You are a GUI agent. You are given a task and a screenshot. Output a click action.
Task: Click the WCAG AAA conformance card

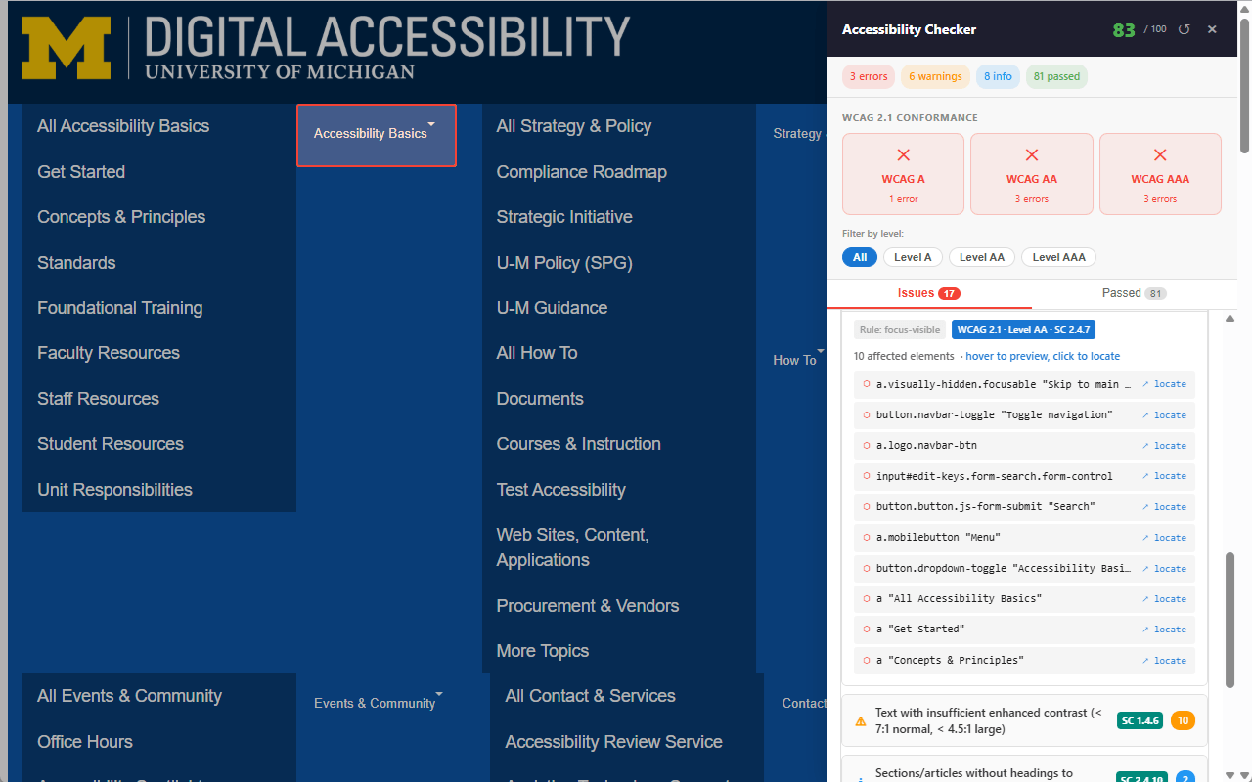(1160, 174)
